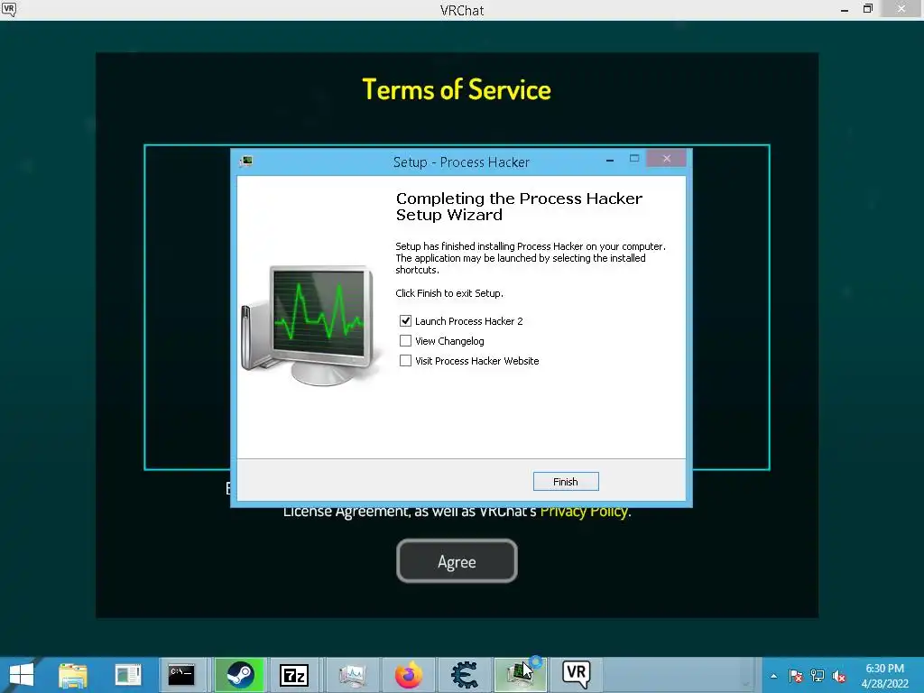The height and width of the screenshot is (693, 924).
Task: Launch Firefox from the taskbar
Action: pyautogui.click(x=409, y=675)
